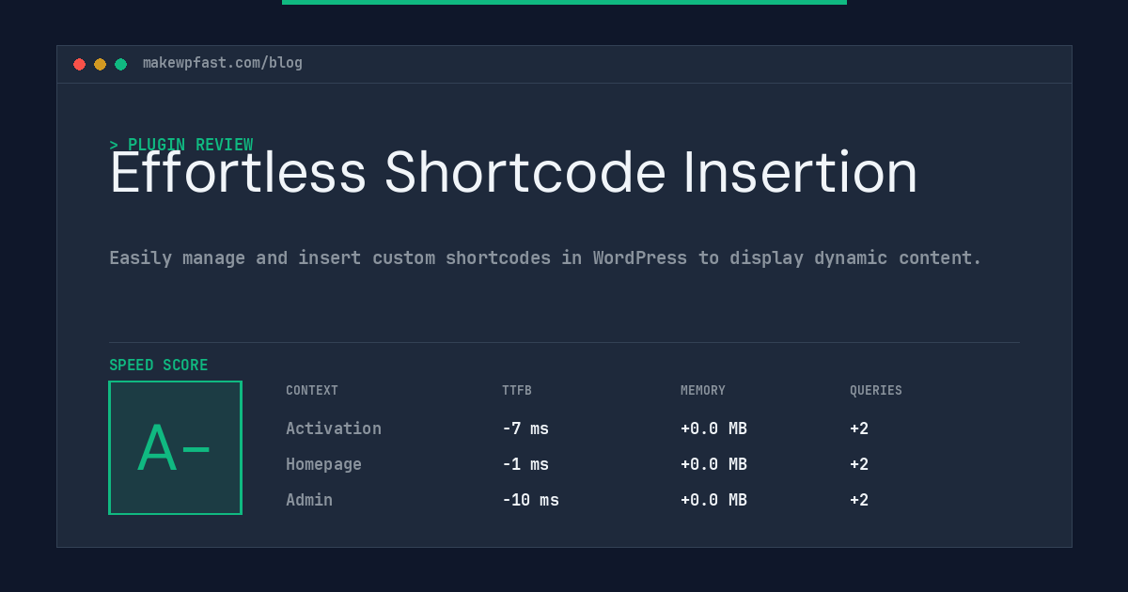Click the makewpfast.com/blog address text

(x=223, y=63)
